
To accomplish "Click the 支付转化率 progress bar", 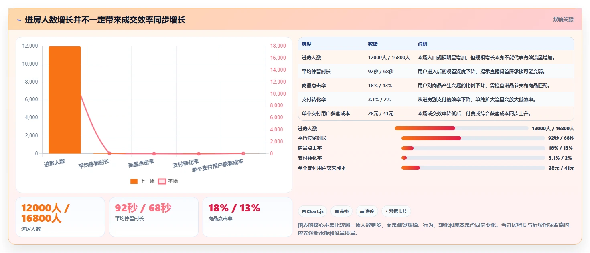I will (473, 158).
